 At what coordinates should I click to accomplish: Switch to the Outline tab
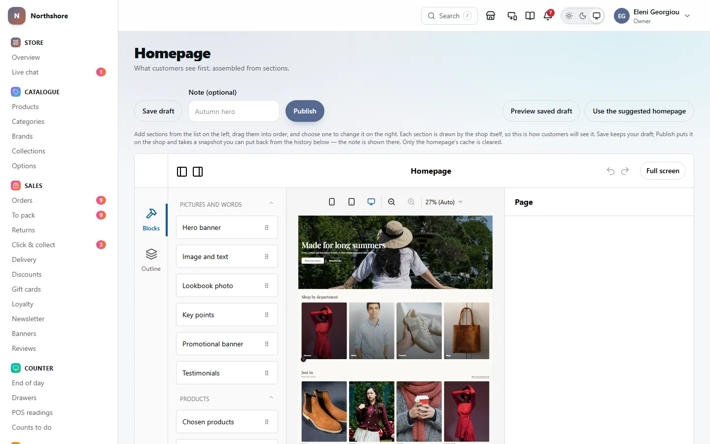[x=151, y=260]
